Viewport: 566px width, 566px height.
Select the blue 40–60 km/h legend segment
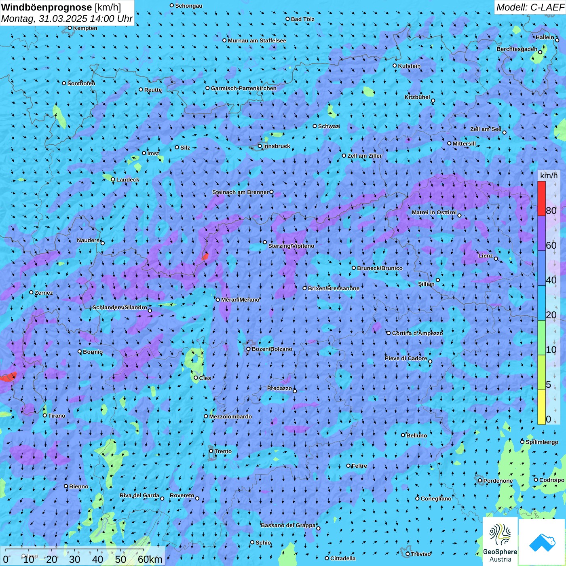[x=541, y=268]
